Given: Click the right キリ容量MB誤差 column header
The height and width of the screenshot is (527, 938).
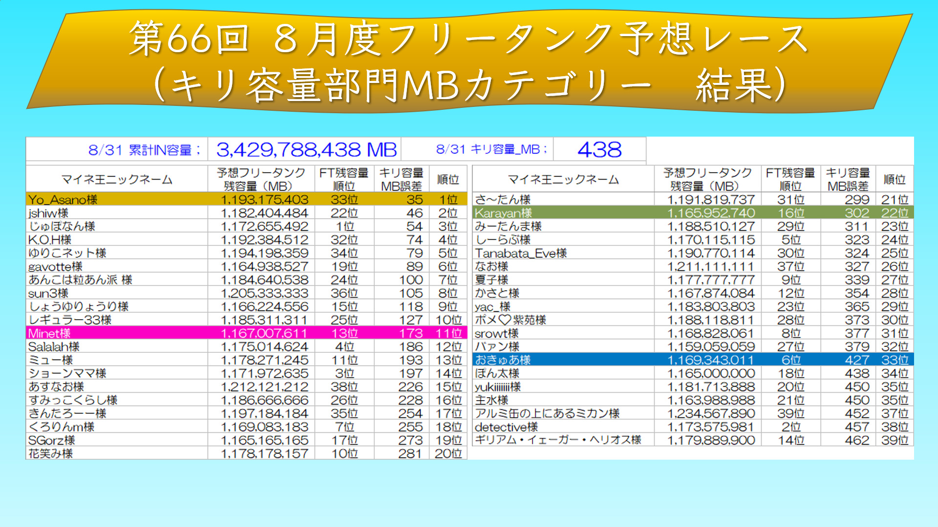Looking at the screenshot, I should coord(848,180).
